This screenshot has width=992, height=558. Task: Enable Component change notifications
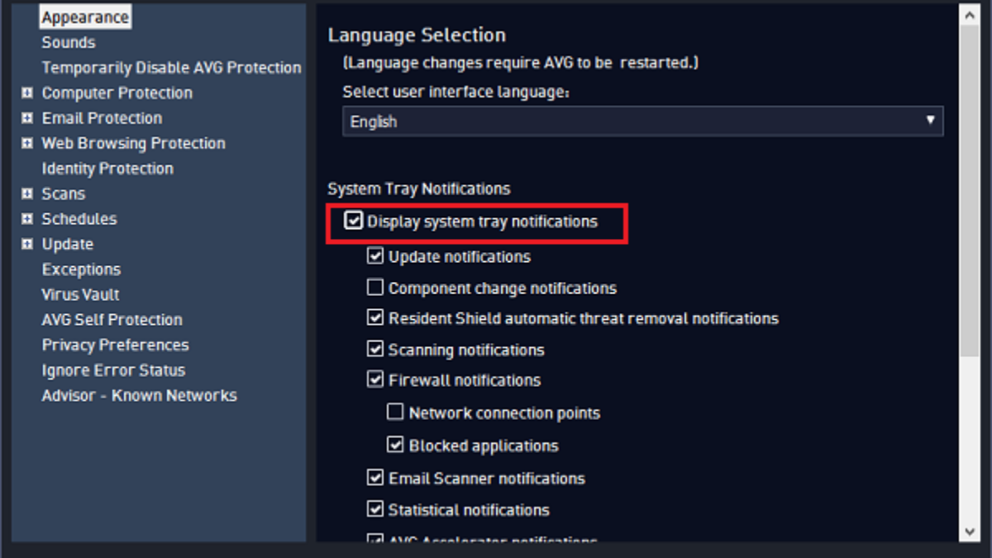(375, 288)
